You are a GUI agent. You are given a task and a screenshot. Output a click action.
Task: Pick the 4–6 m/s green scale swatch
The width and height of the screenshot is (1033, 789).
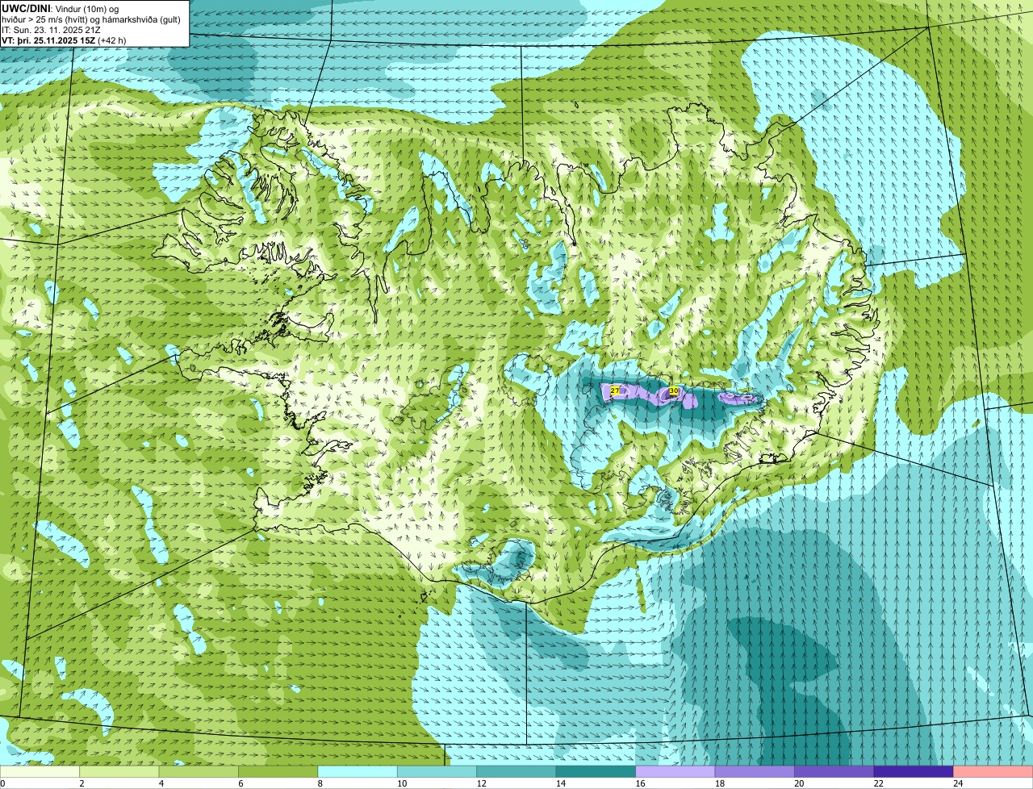point(199,771)
